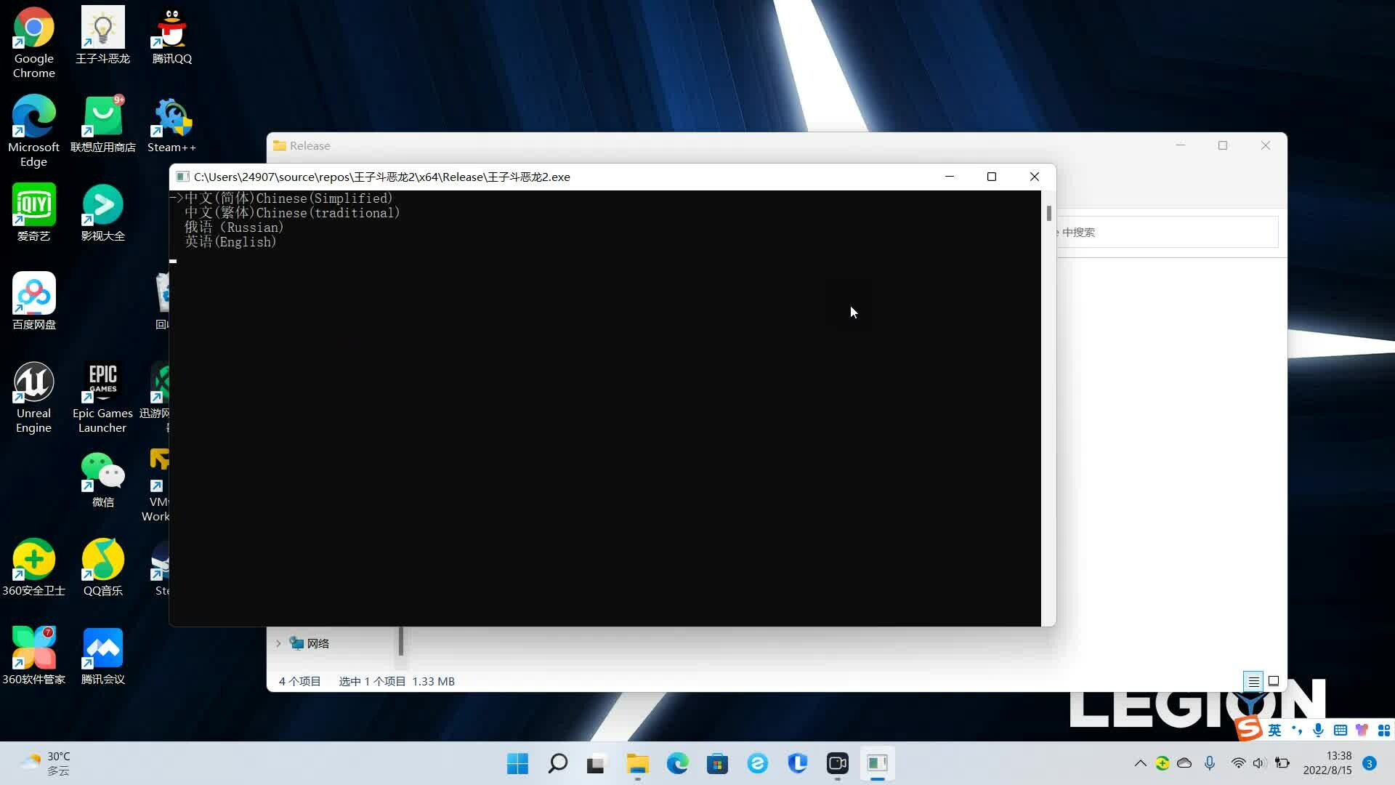The image size is (1395, 785).
Task: Launch Unreal Engine from desktop
Action: pyautogui.click(x=33, y=382)
